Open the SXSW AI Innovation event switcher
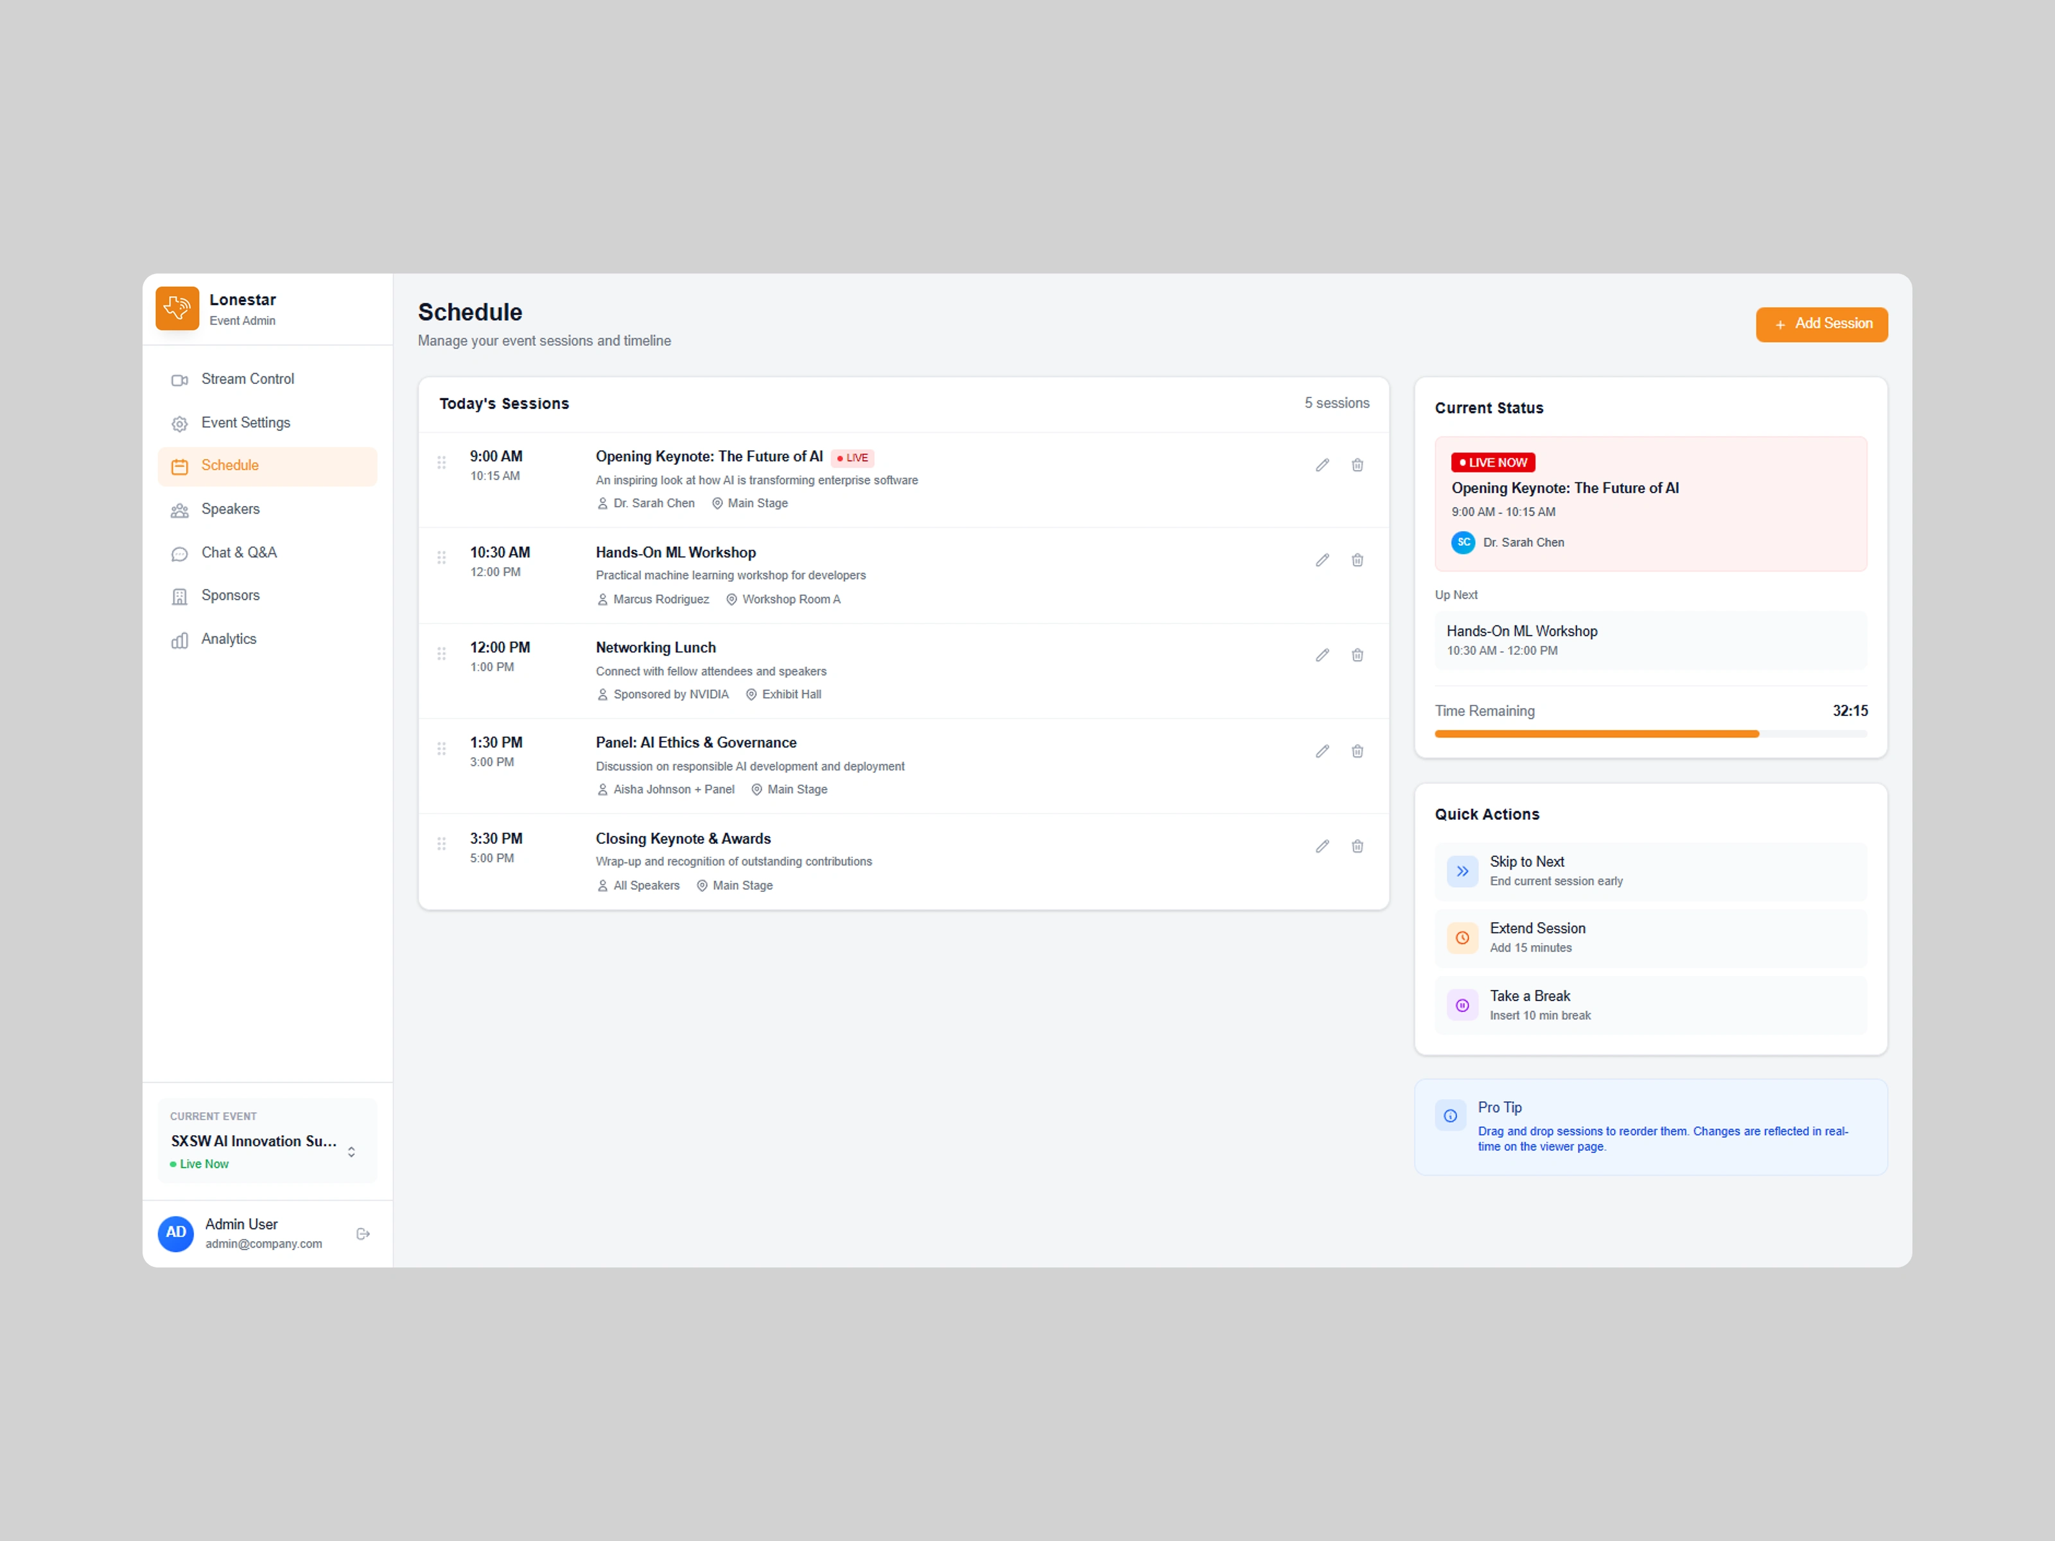 tap(254, 1142)
